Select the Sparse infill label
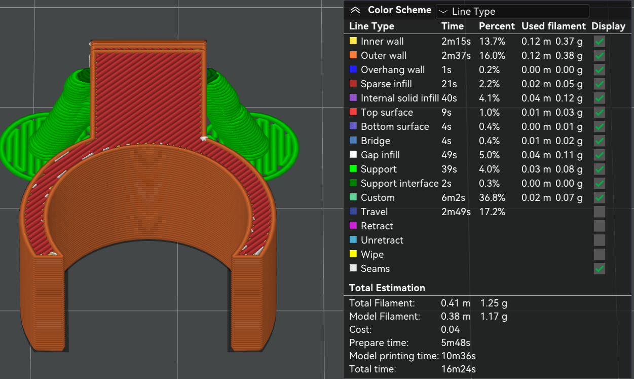634x379 pixels. click(386, 84)
